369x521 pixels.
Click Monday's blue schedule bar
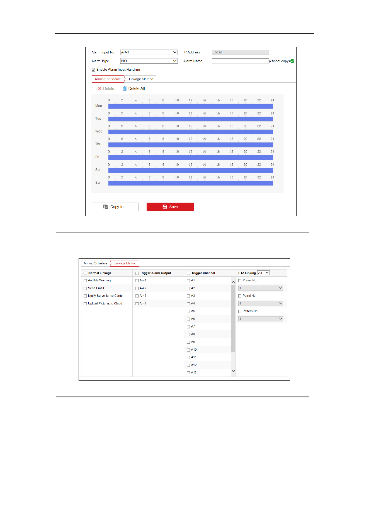tap(191, 106)
